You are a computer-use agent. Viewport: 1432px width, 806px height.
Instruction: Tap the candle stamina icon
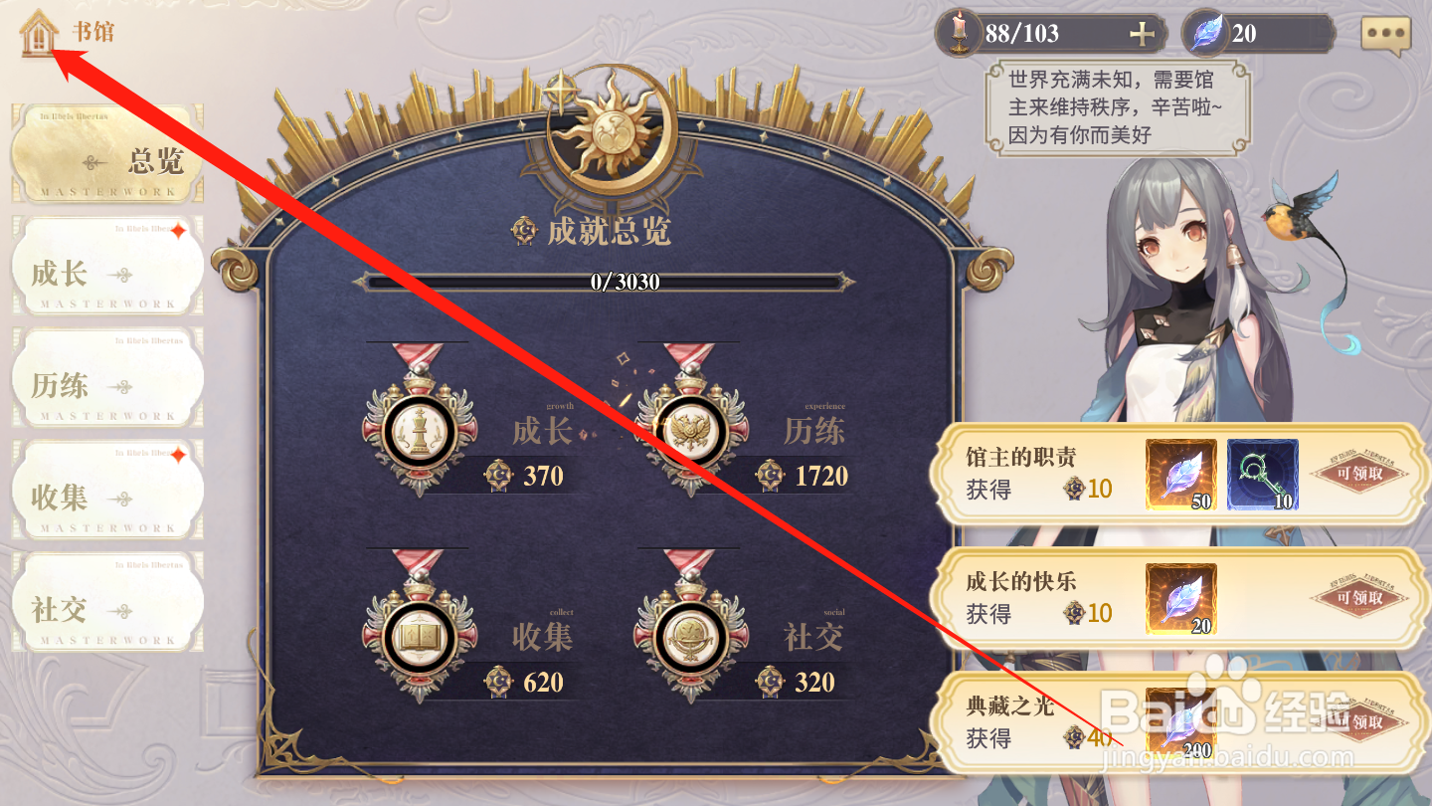959,34
